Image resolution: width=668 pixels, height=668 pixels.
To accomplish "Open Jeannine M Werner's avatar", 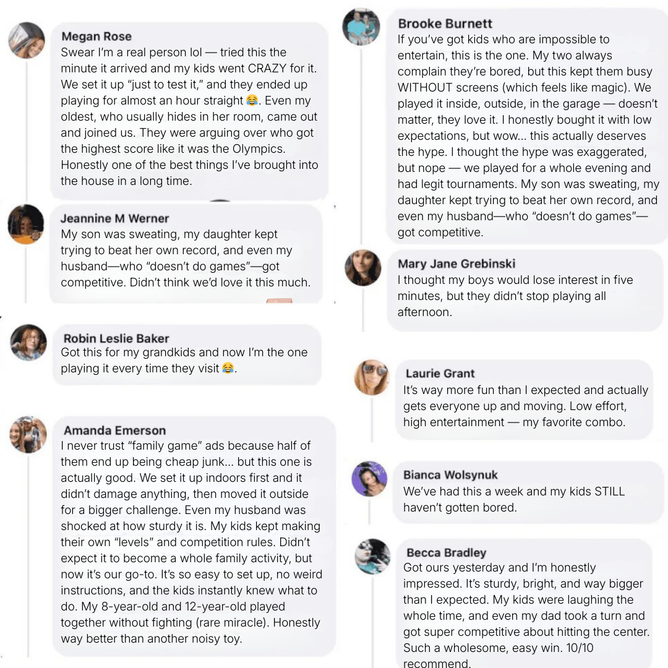I will coord(26,224).
